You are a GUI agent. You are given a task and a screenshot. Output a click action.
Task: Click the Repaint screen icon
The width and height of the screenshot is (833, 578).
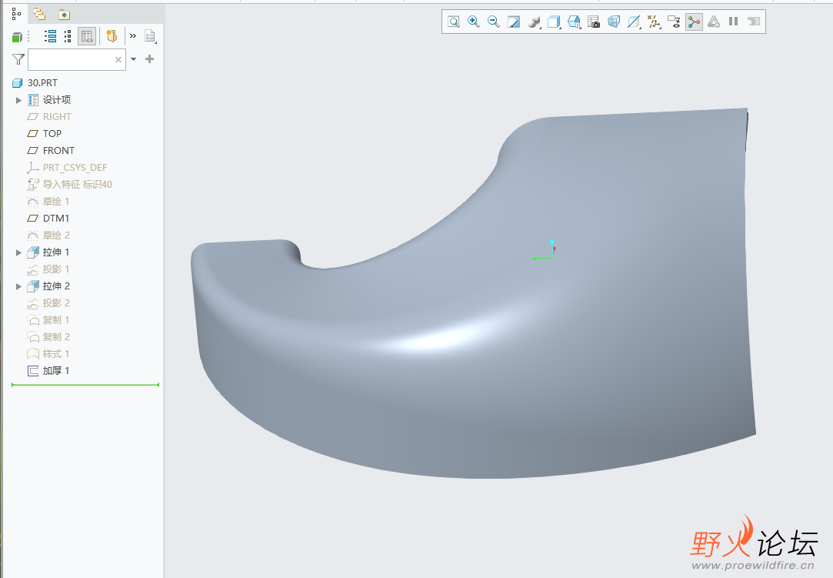pos(514,22)
